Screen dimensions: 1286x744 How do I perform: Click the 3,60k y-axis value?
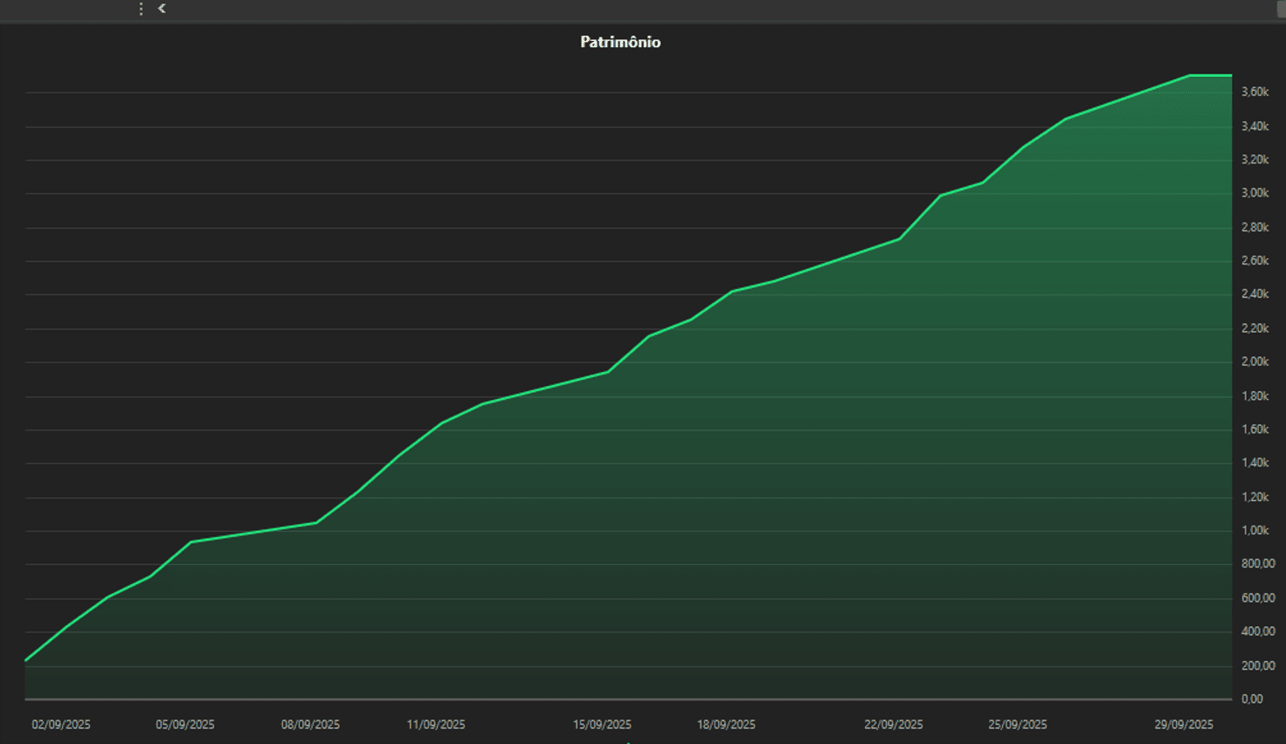pyautogui.click(x=1255, y=92)
